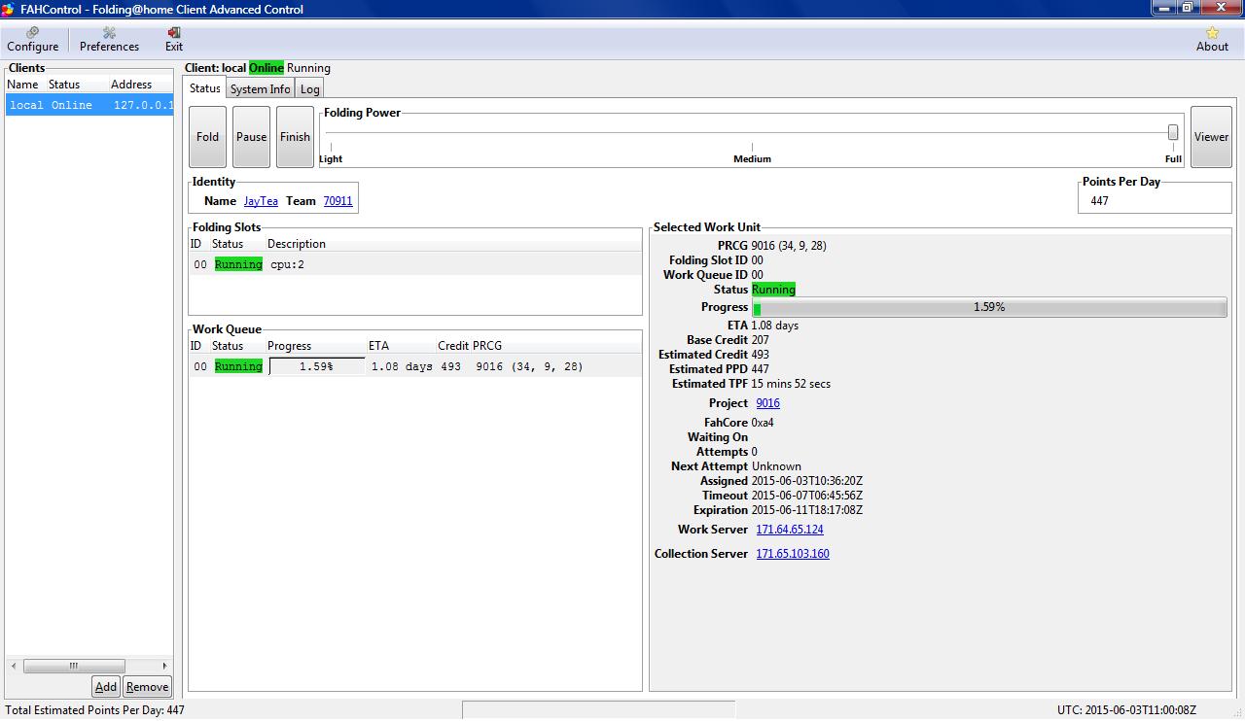Image resolution: width=1245 pixels, height=721 pixels.
Task: Open Work Server 171.64.65.124 link
Action: pyautogui.click(x=790, y=530)
